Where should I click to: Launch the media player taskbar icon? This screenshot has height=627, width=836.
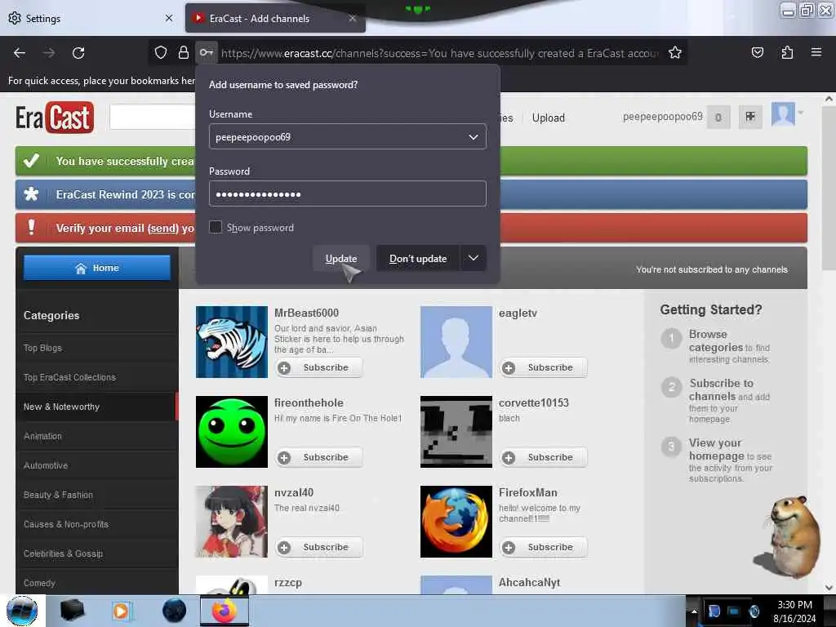(121, 611)
